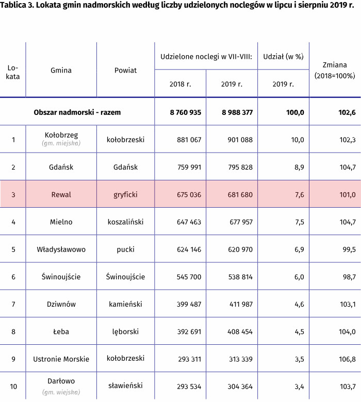Select the Mielno 2019 value 677 957
The image size is (361, 402).
coord(241,222)
